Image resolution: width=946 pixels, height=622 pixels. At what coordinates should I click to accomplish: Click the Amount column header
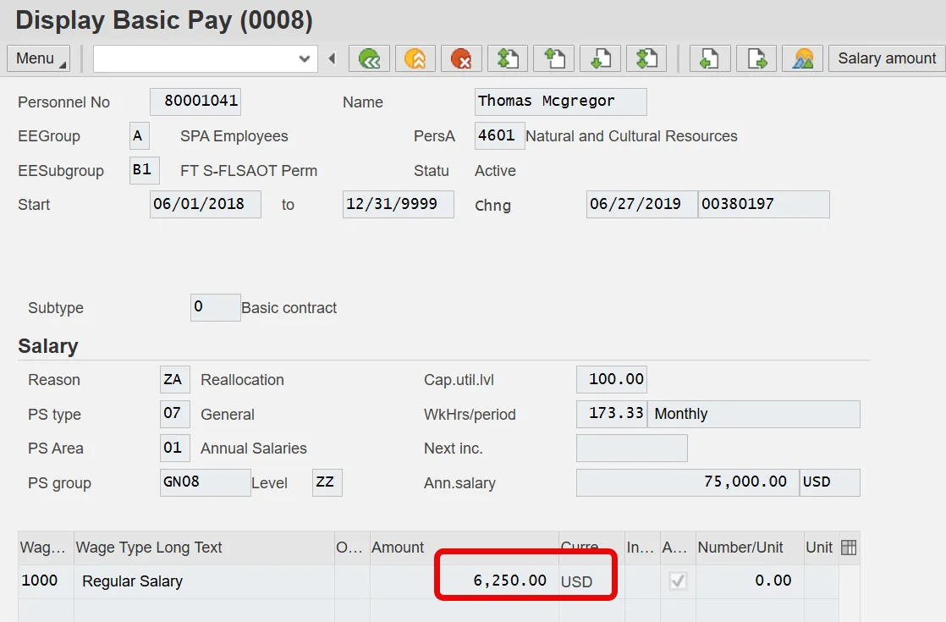pos(464,548)
